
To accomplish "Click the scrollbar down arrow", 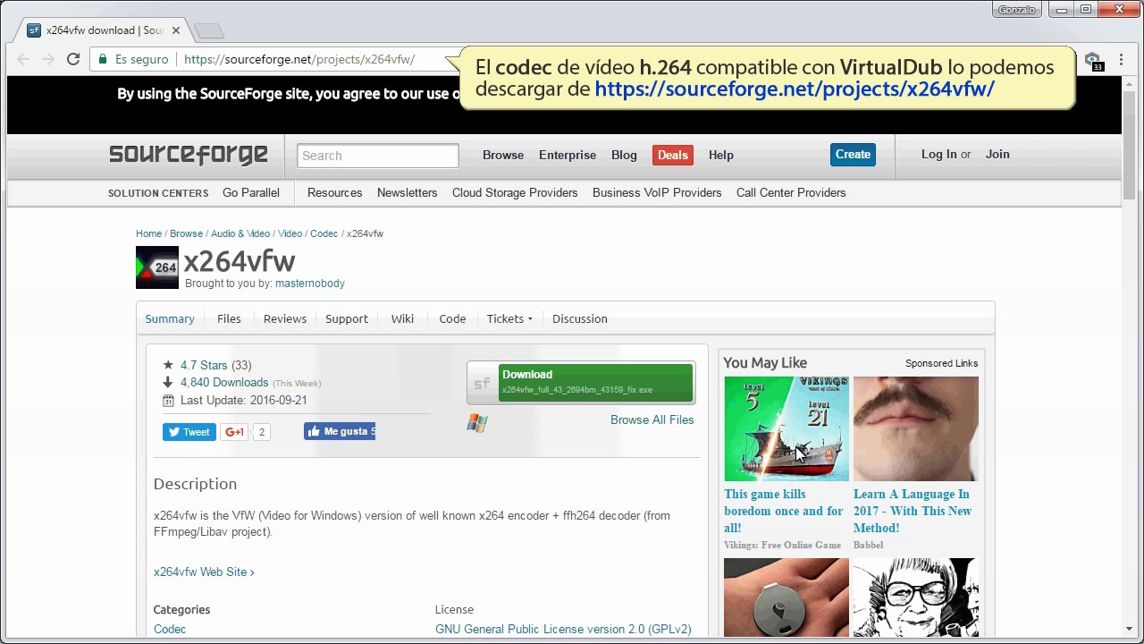I will click(1129, 629).
